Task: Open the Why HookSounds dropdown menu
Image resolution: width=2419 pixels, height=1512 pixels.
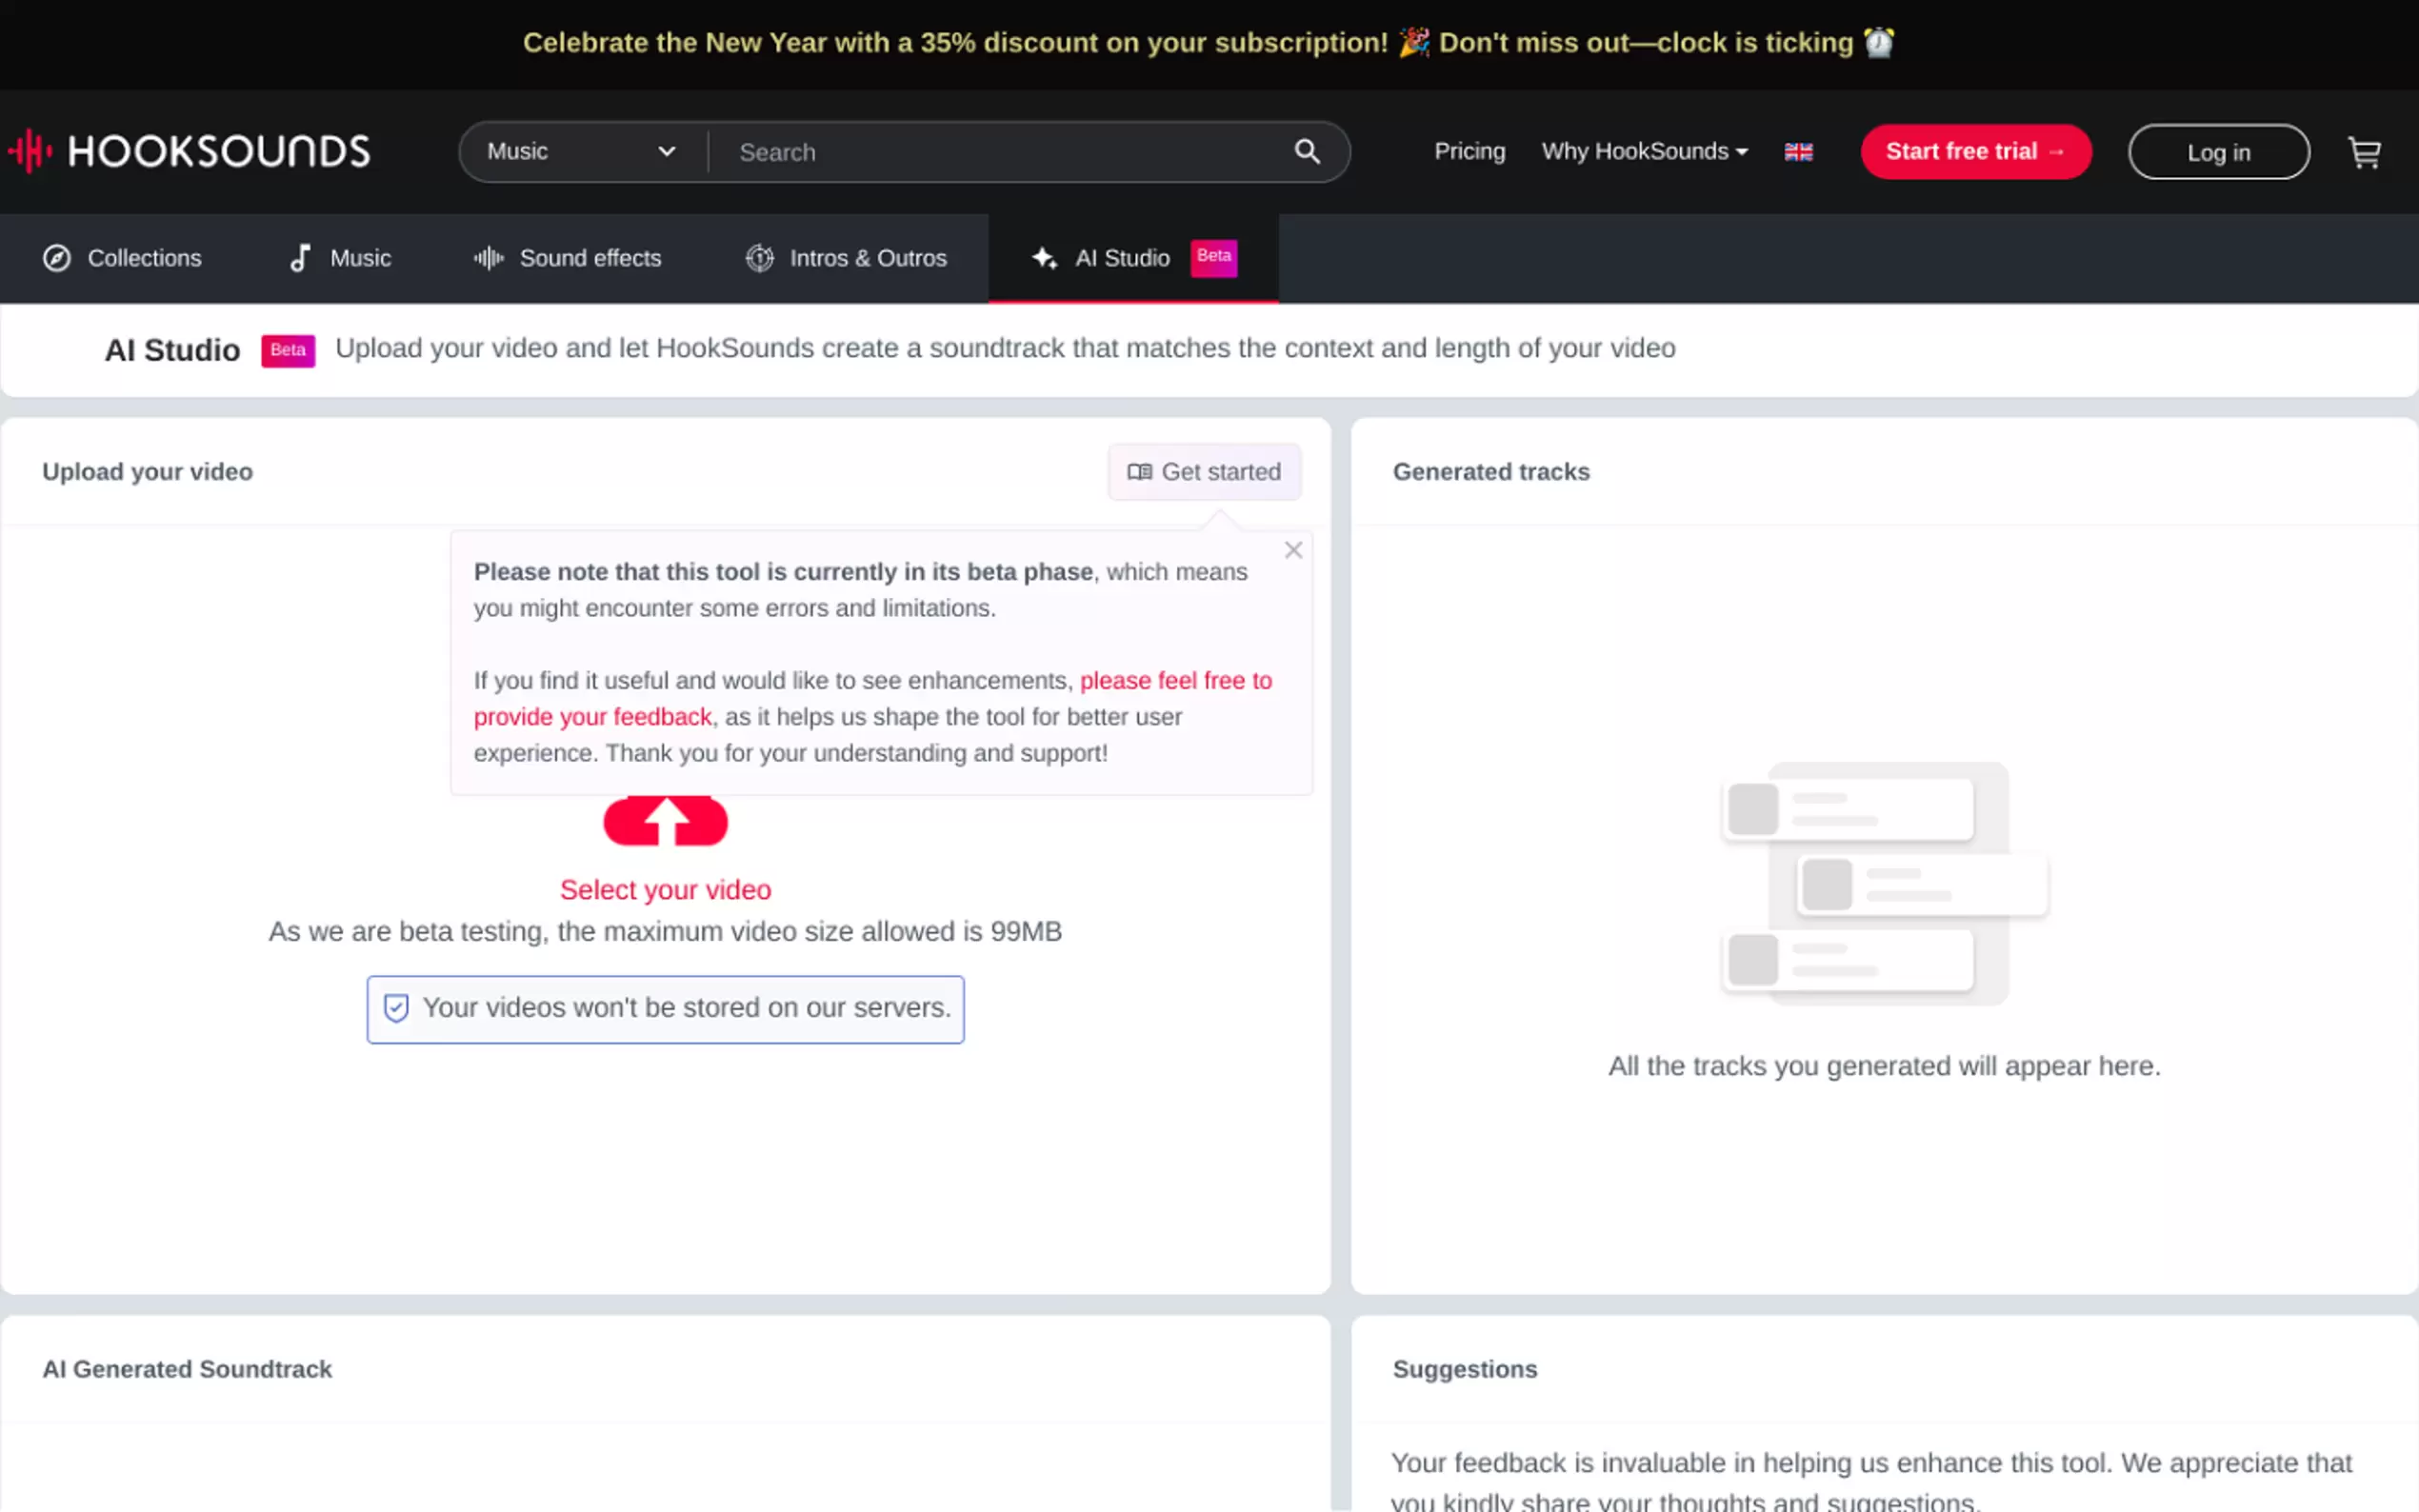Action: pos(1644,151)
